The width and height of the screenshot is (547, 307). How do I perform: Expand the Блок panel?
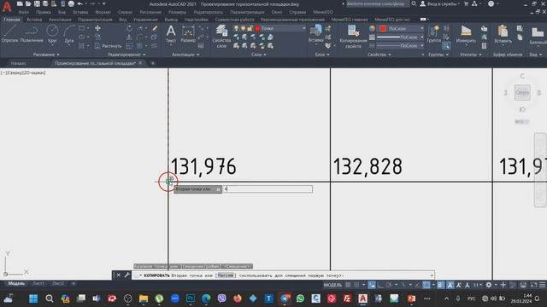click(322, 55)
